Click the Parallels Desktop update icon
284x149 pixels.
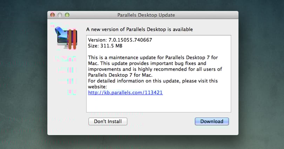click(x=67, y=37)
